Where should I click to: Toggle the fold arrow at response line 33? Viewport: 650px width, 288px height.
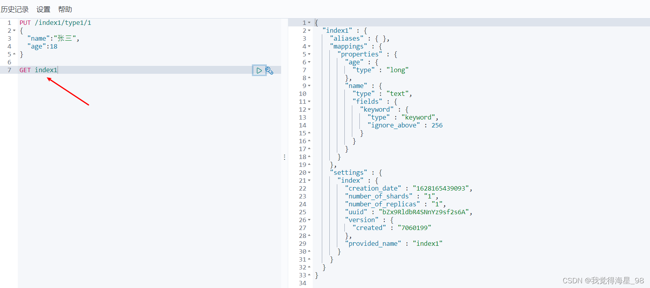pos(309,275)
